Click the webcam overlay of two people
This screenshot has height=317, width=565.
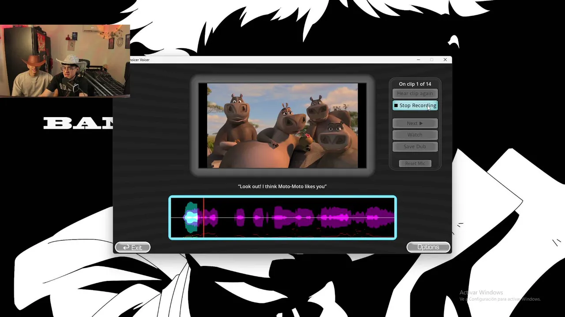tap(65, 61)
